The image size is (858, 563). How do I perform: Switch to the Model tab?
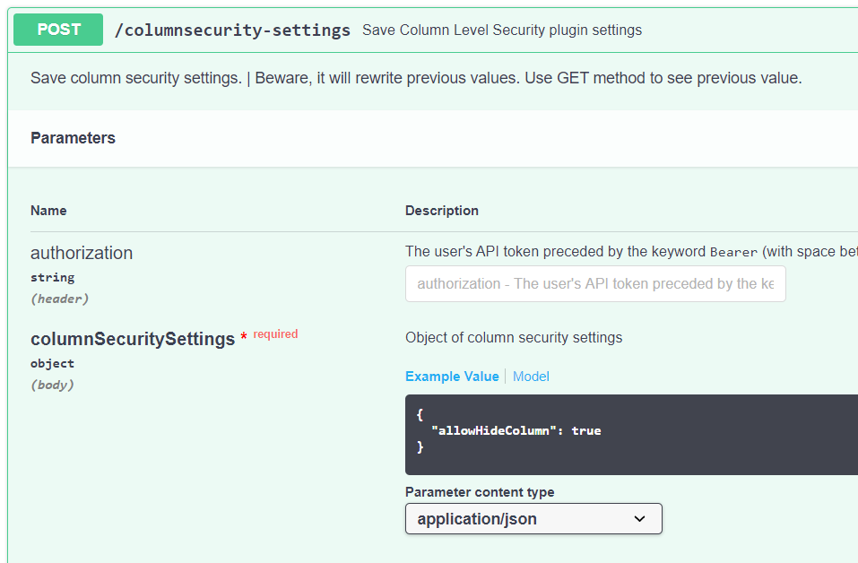point(531,377)
